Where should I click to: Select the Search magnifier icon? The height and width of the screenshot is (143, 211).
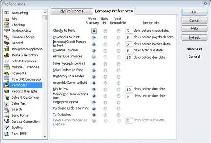click(7, 109)
